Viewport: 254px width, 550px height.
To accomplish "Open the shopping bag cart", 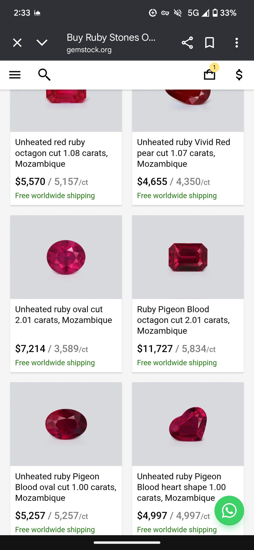I will pyautogui.click(x=210, y=74).
